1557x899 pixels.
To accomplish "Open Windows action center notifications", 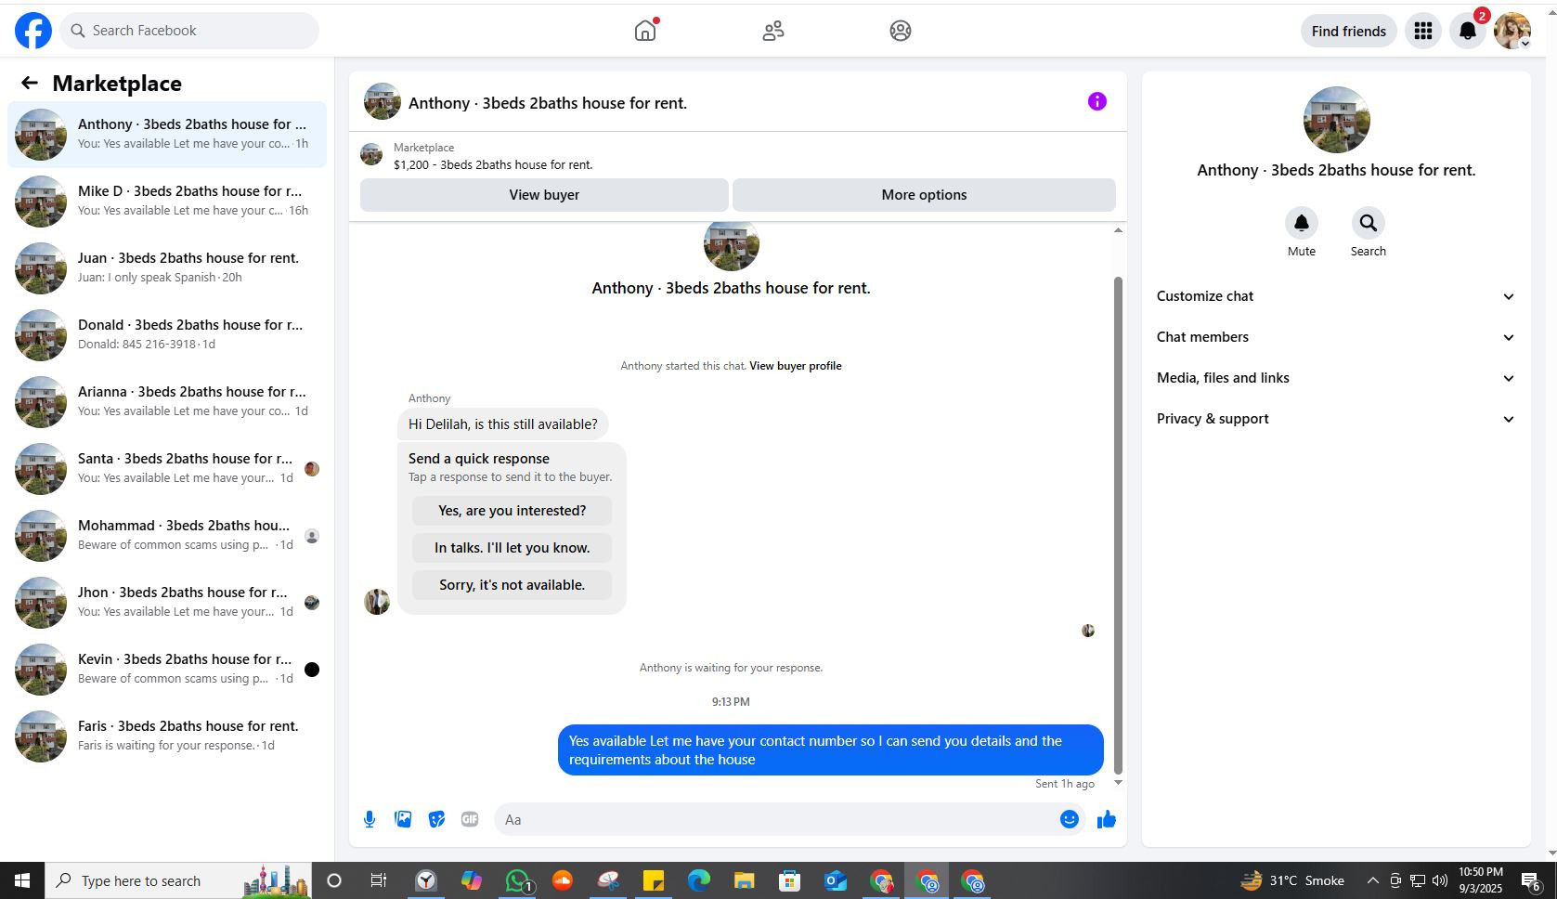I will [1532, 880].
